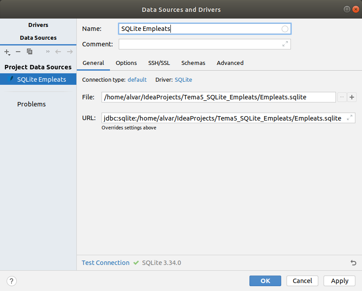Expand the Comment field editor

point(285,44)
